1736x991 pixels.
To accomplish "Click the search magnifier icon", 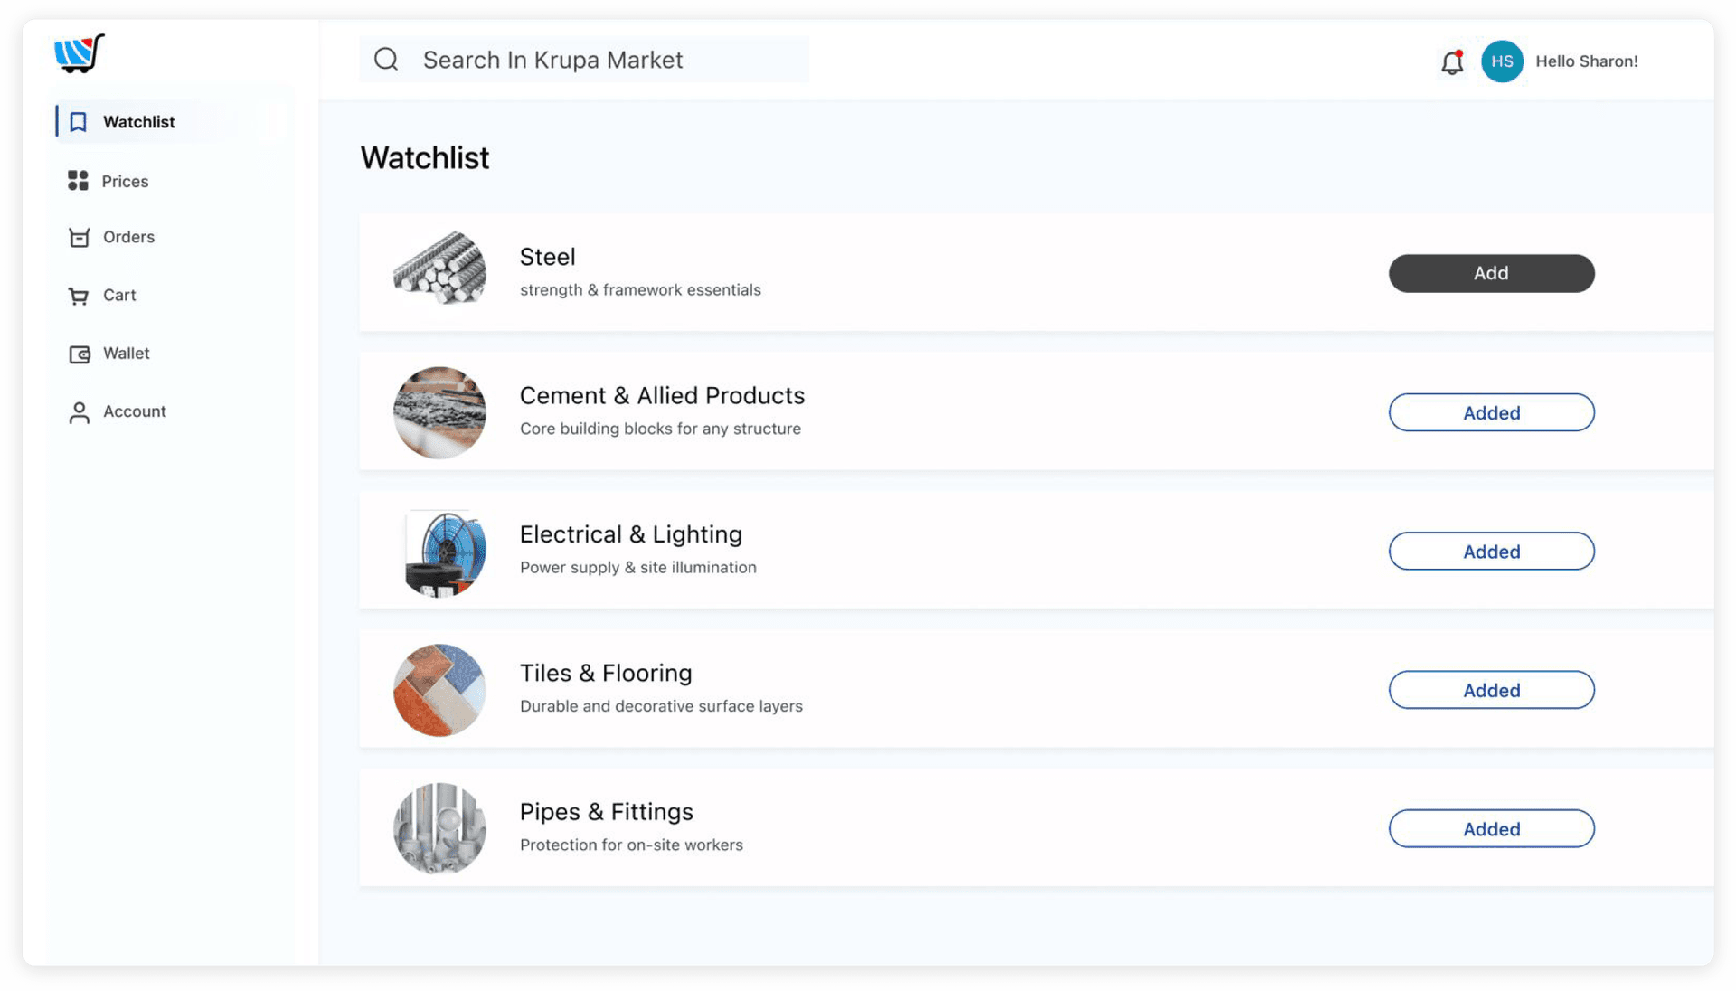I will pyautogui.click(x=386, y=59).
